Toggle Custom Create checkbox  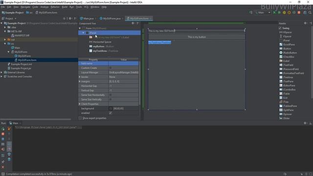click(x=111, y=68)
